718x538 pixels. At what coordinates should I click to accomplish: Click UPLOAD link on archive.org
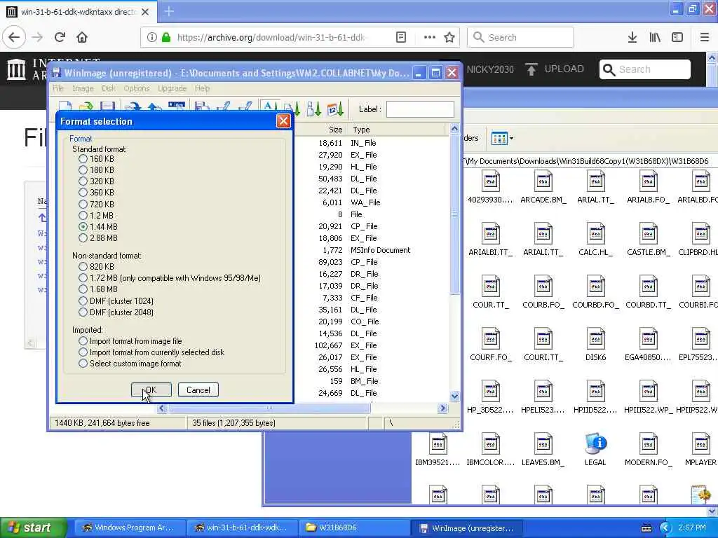[564, 69]
